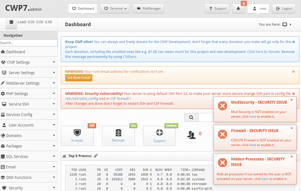Expand the SQL Services menu
The width and height of the screenshot is (301, 191).
pyautogui.click(x=29, y=157)
